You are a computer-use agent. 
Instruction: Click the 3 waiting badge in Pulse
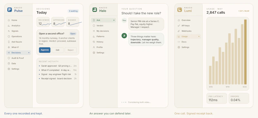(x=73, y=11)
